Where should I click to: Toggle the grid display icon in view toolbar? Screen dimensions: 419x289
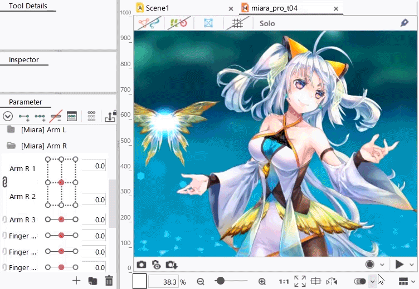click(237, 23)
